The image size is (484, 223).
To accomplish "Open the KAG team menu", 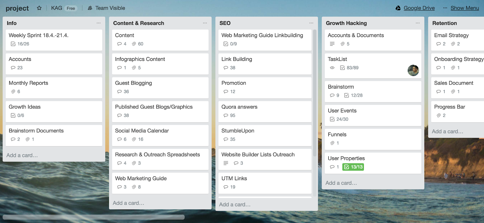I will [57, 8].
